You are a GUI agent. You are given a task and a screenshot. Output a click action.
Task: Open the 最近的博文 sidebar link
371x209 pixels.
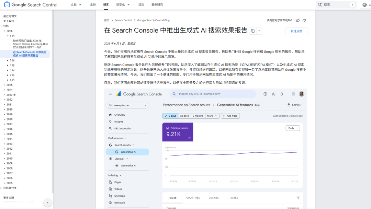[10, 16]
